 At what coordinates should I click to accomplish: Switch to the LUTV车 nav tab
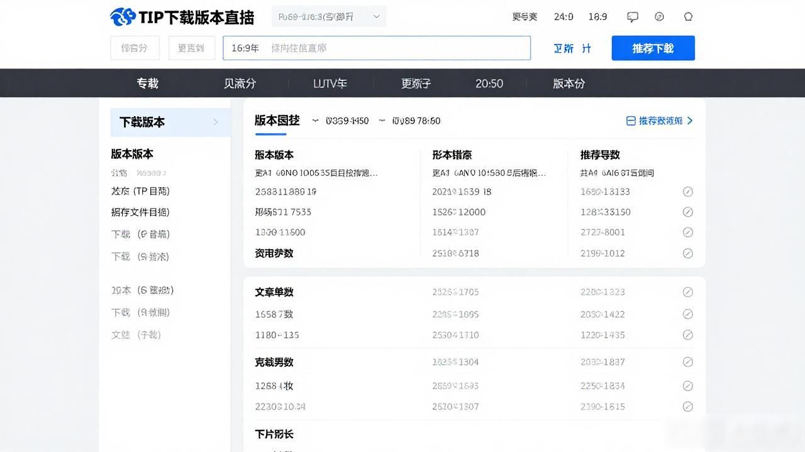pos(330,83)
